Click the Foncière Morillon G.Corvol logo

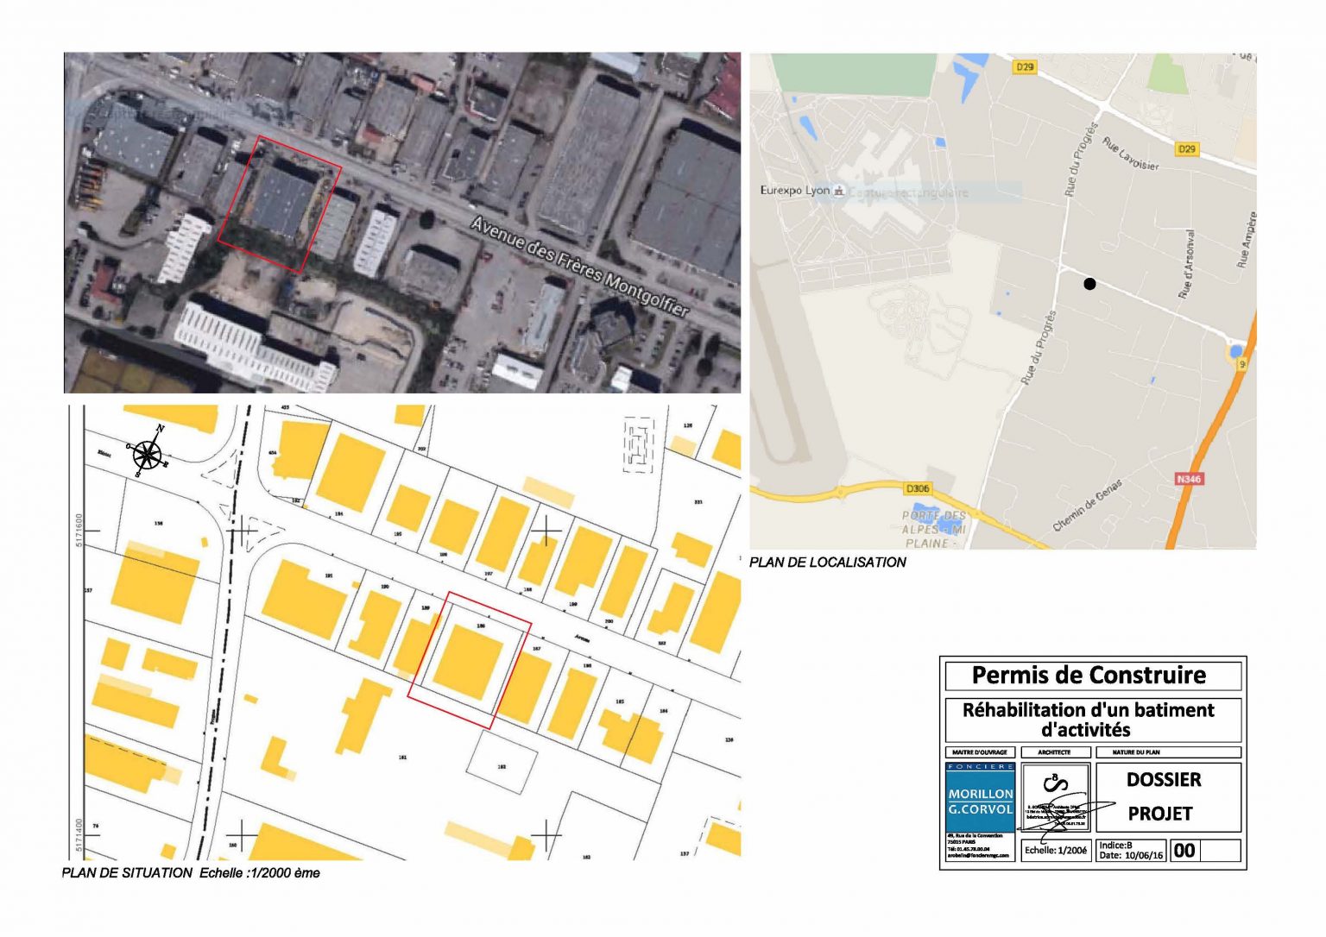tap(980, 797)
